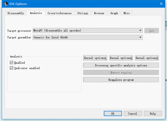
Task: Open the Browser tab
Action: point(99,13)
